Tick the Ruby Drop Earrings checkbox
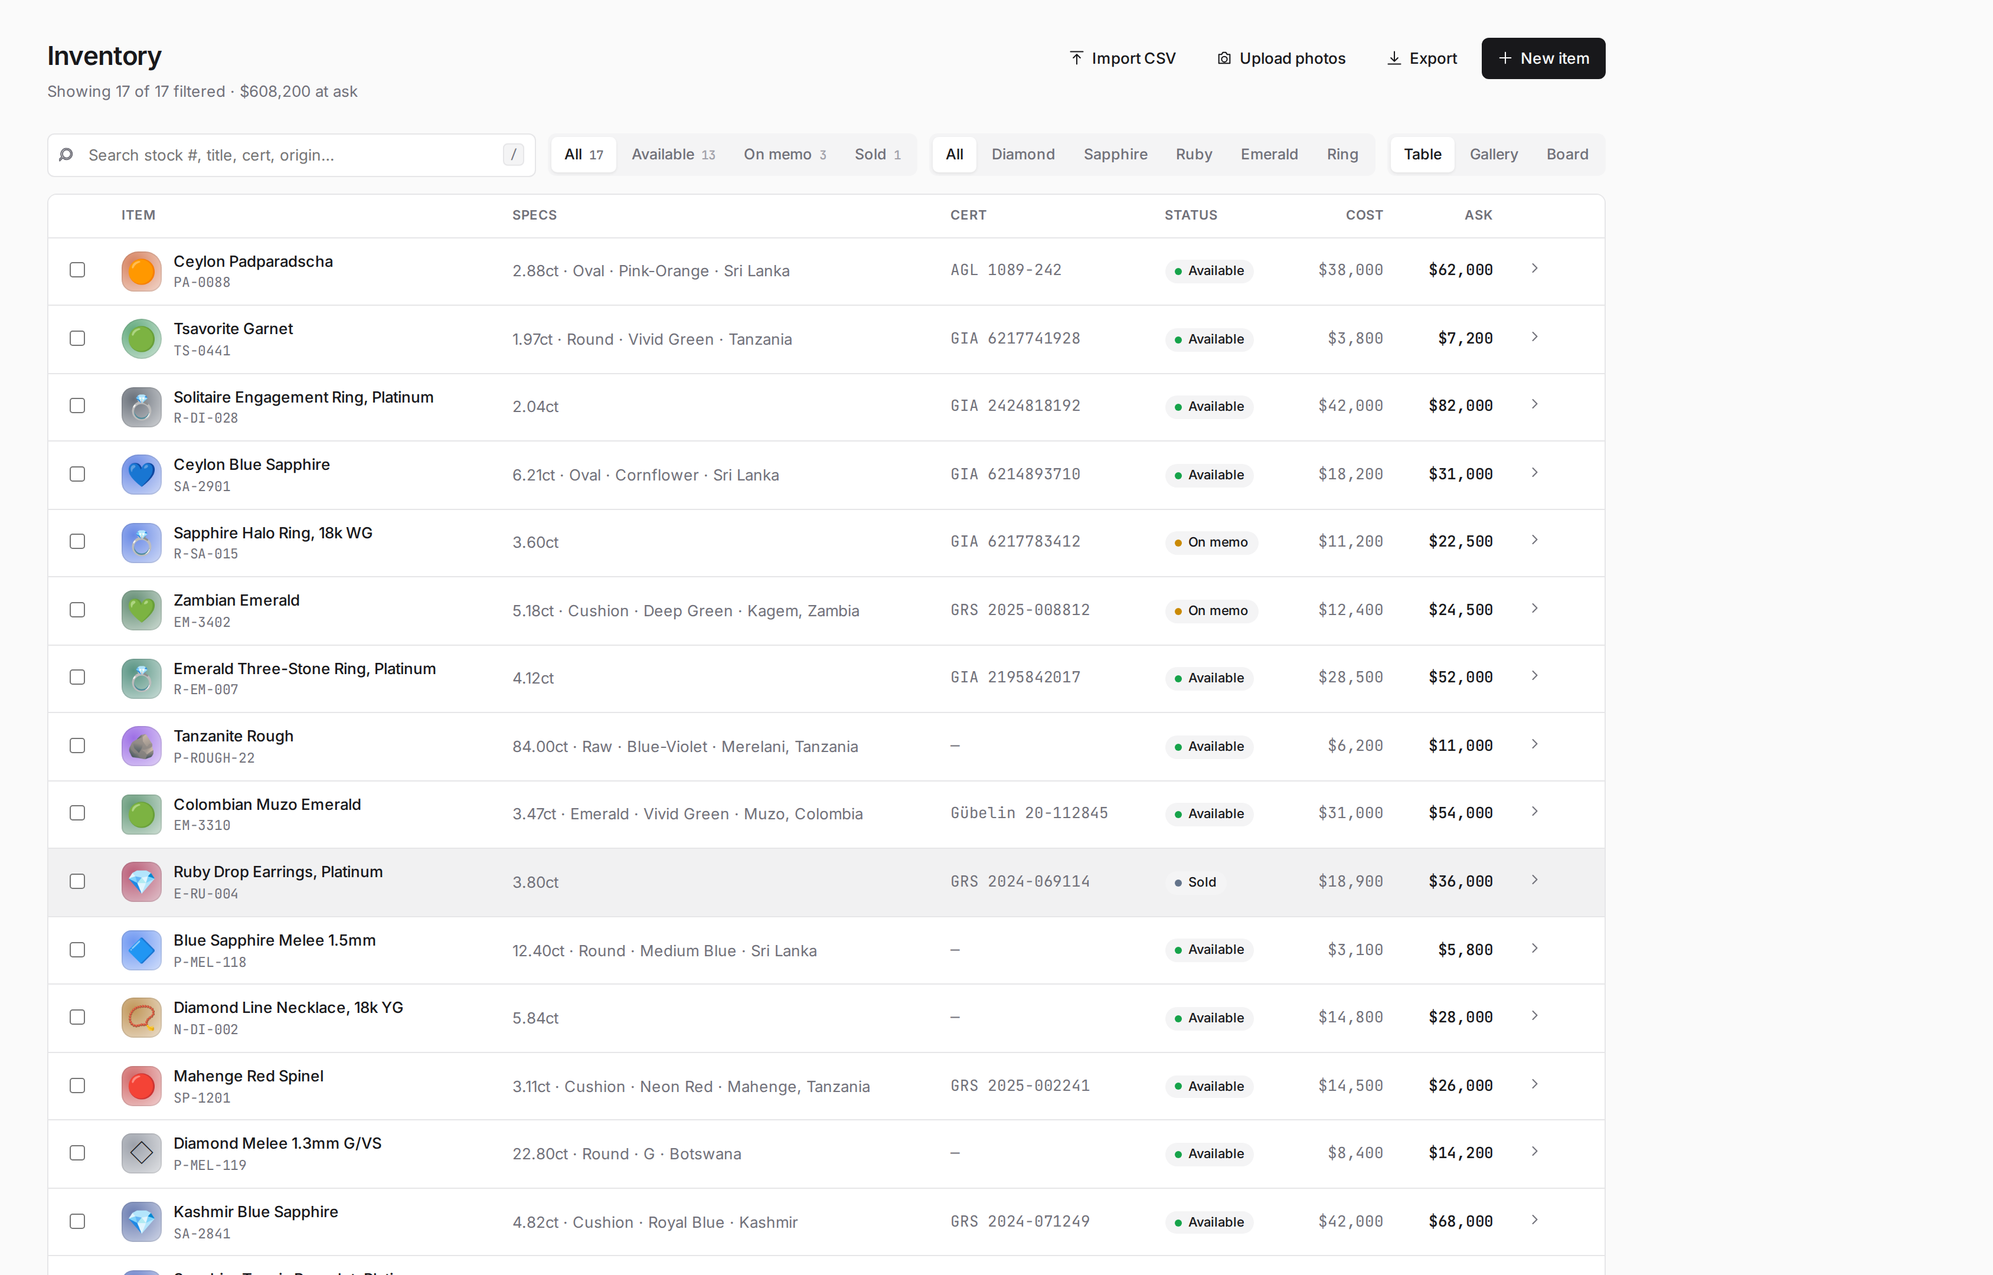This screenshot has width=1993, height=1275. click(x=77, y=881)
